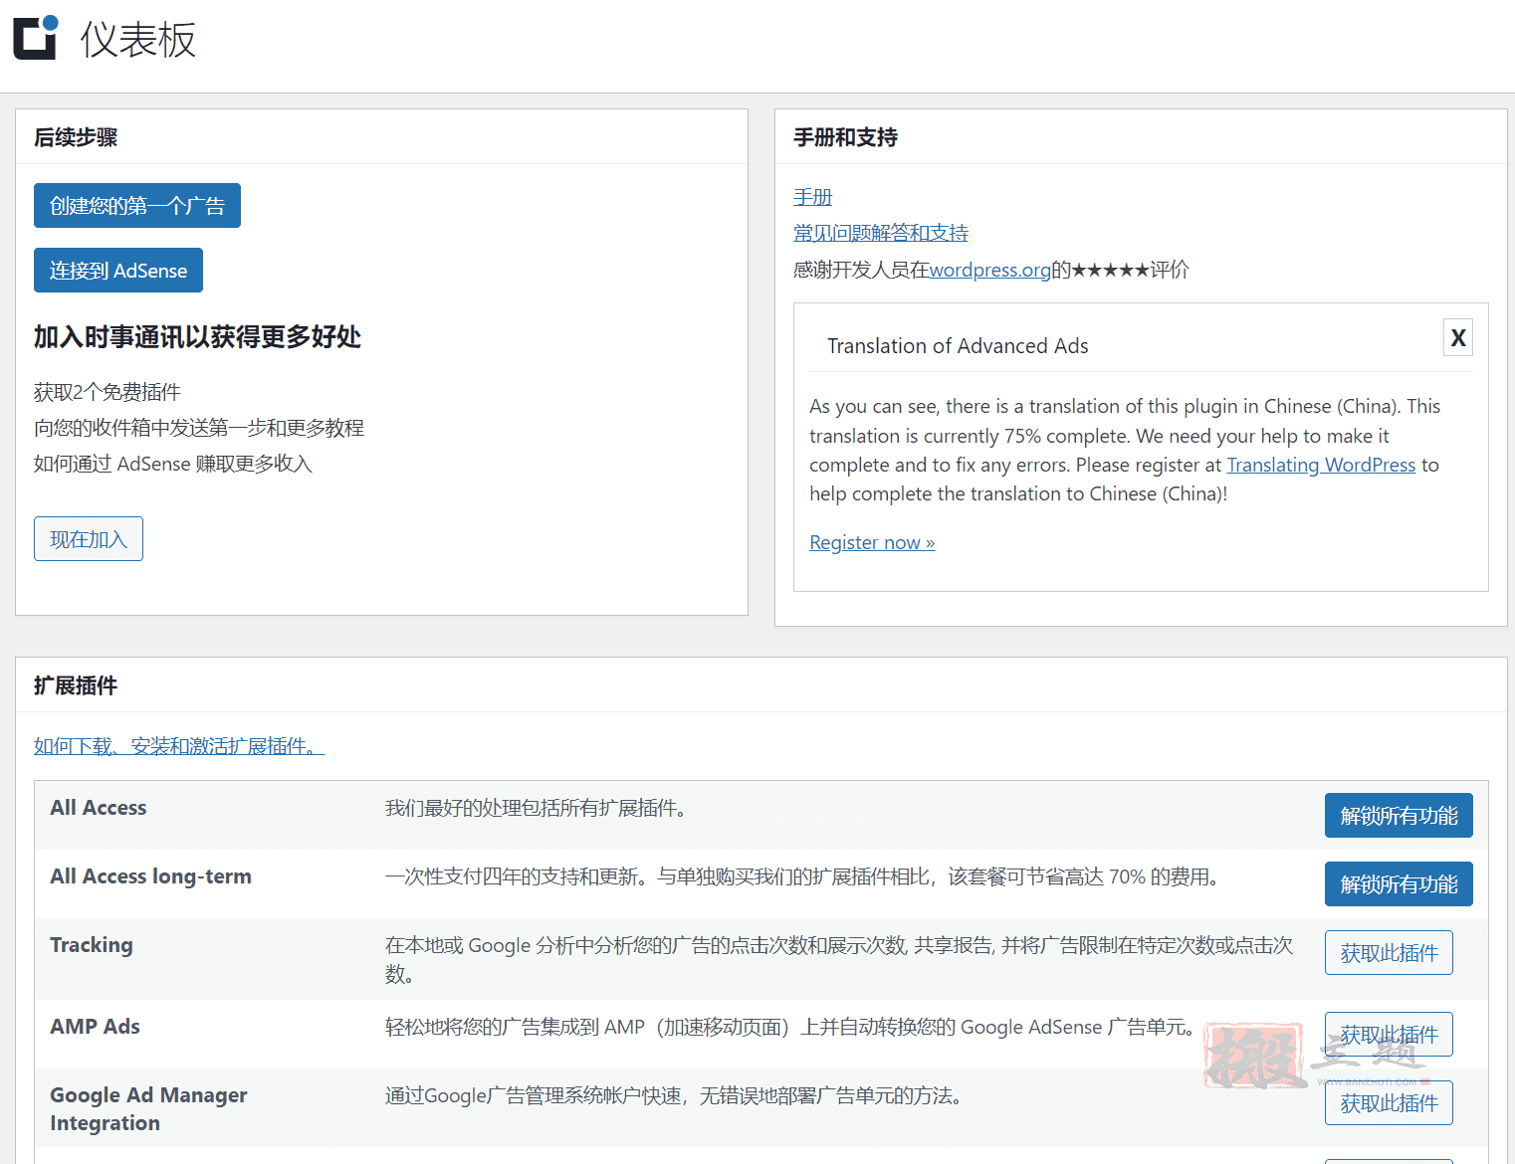Open 如何下载、安装和激活扩展插件 link
Image resolution: width=1515 pixels, height=1164 pixels.
pyautogui.click(x=179, y=746)
